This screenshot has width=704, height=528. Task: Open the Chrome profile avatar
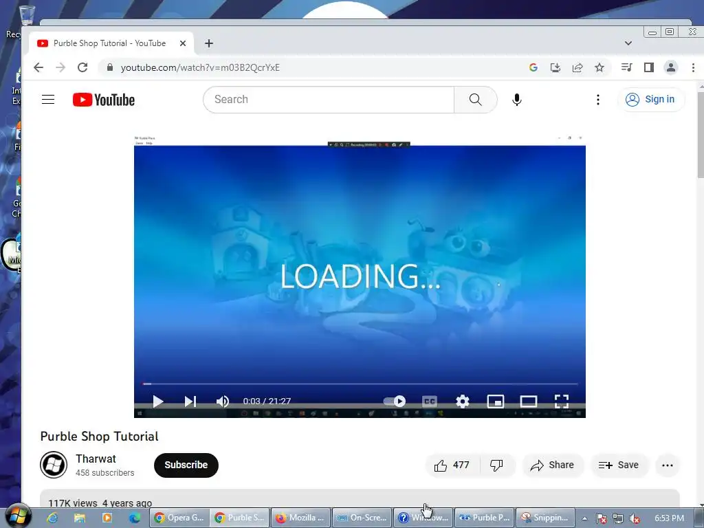pyautogui.click(x=671, y=67)
